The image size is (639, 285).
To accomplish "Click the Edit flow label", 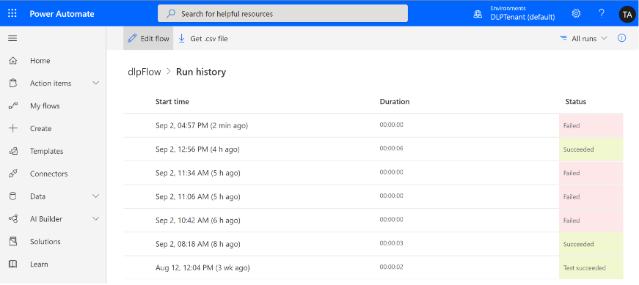I will (155, 39).
